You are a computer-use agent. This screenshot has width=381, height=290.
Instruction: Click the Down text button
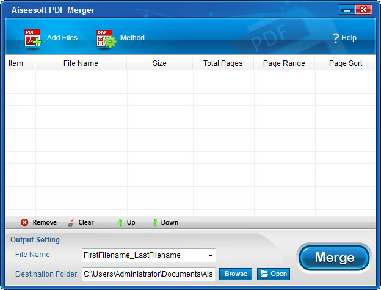pyautogui.click(x=170, y=222)
